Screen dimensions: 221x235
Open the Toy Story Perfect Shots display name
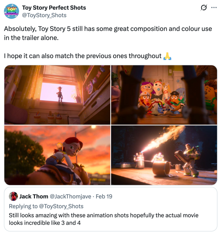tap(54, 7)
